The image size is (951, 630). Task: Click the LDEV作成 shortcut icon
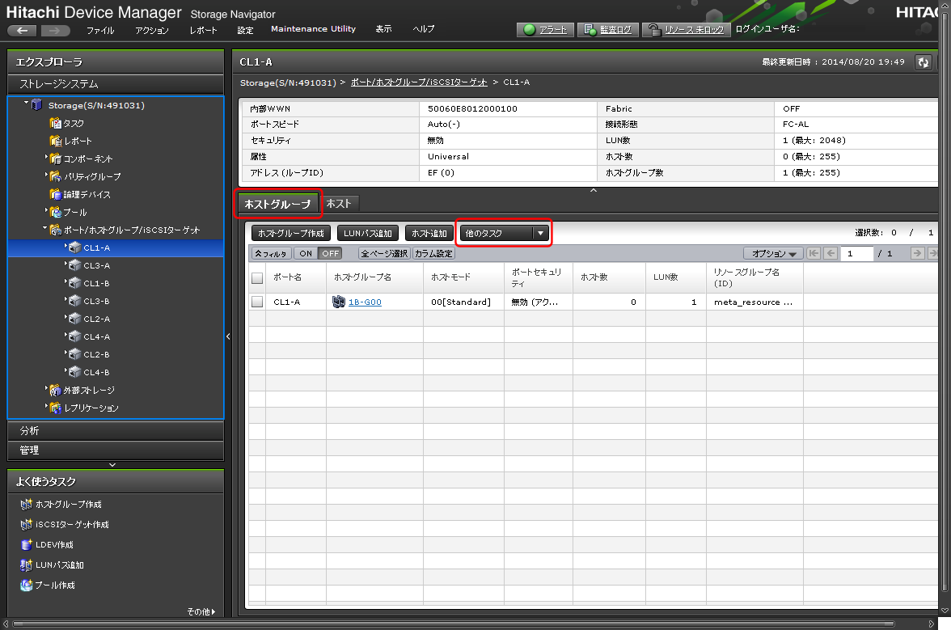27,545
